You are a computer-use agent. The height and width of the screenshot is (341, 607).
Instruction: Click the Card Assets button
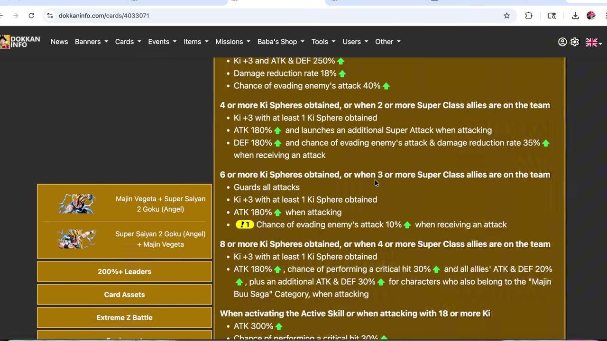[124, 295]
